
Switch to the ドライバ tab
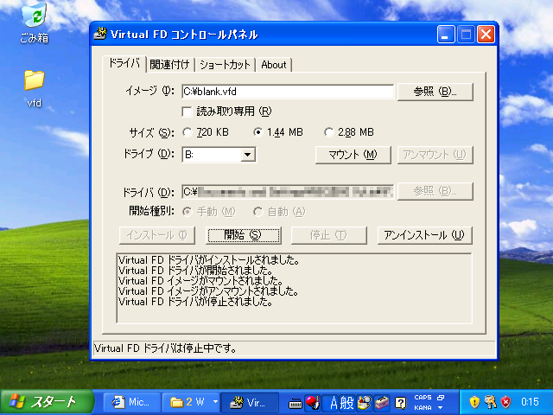[124, 63]
